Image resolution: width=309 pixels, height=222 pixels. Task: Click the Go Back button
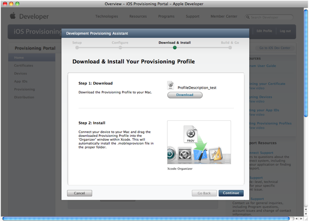tap(204, 193)
